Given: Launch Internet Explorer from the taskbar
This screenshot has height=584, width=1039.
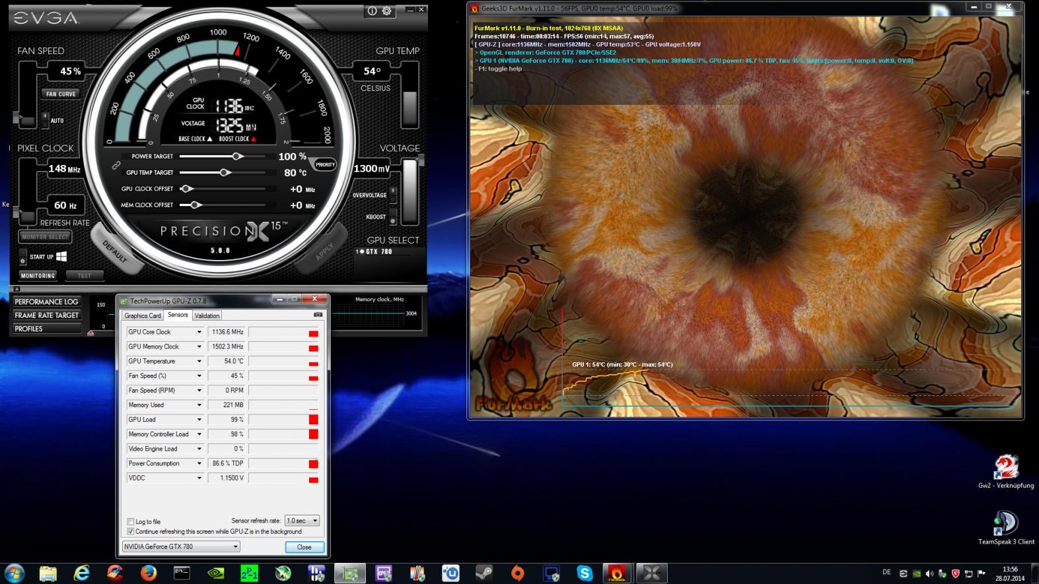Looking at the screenshot, I should pos(82,573).
